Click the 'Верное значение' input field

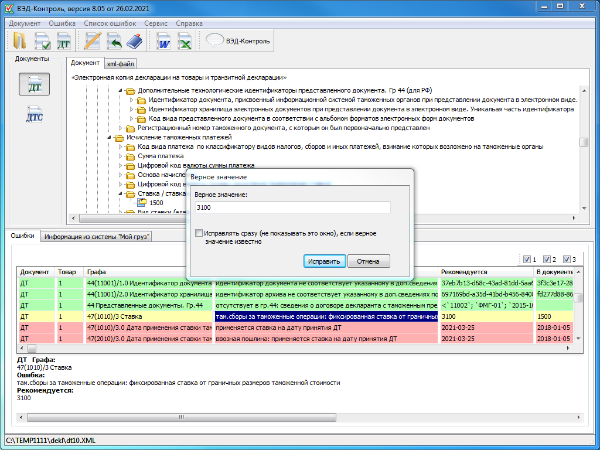(292, 208)
